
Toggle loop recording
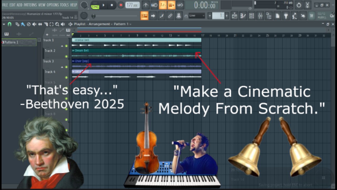180,5
